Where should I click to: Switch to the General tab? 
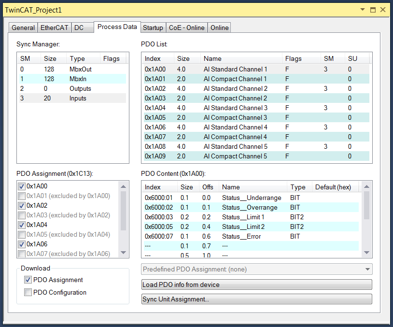point(23,28)
